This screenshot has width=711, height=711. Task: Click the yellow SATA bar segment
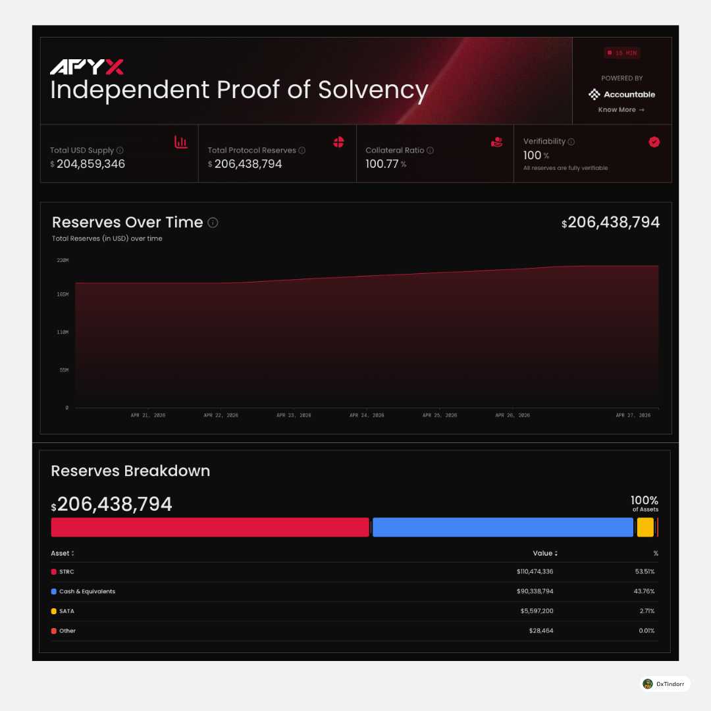coord(645,527)
